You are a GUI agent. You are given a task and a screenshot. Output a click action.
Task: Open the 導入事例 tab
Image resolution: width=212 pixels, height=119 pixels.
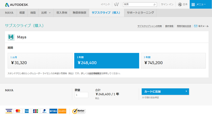[62, 13]
